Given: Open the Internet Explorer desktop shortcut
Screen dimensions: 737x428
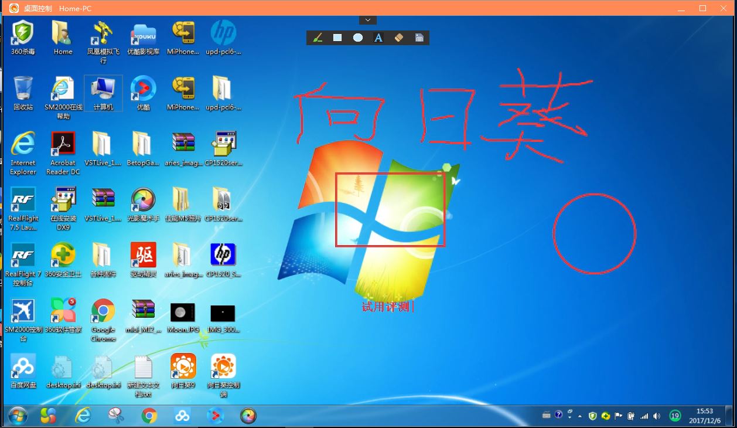Looking at the screenshot, I should click(23, 154).
